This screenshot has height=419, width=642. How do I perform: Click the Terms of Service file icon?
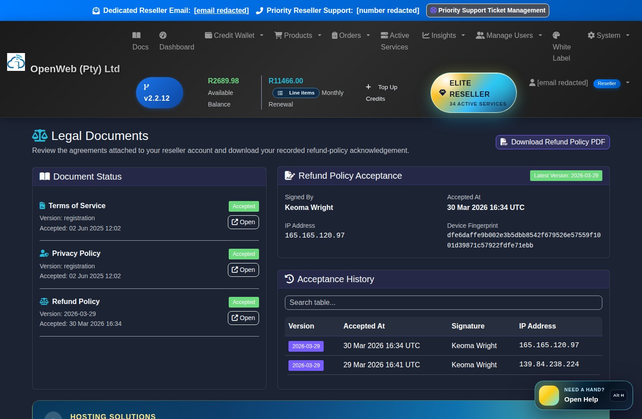click(42, 205)
